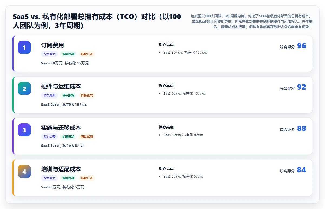Click 核心亮点 heading in 培训与适配成本 card
This screenshot has height=209, width=325.
tap(166, 168)
